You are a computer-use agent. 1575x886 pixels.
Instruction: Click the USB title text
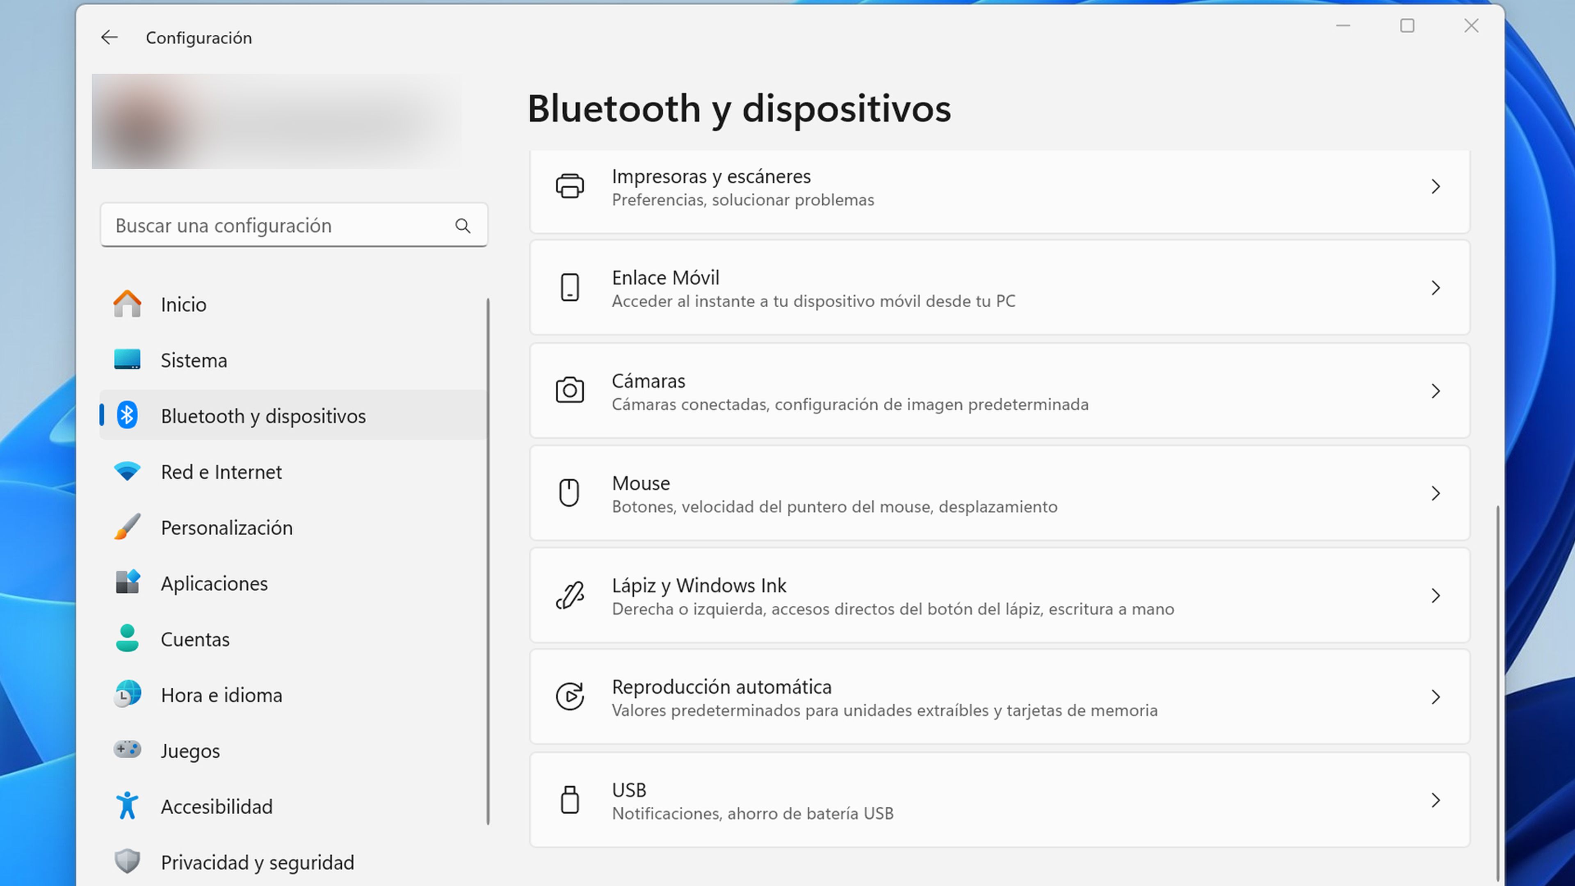[628, 790]
